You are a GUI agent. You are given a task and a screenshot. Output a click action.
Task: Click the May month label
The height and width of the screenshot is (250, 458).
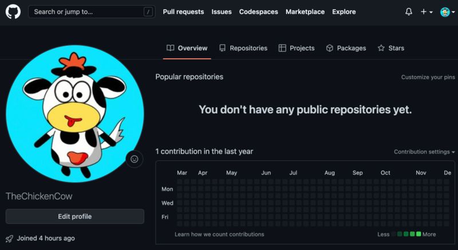[231, 173]
